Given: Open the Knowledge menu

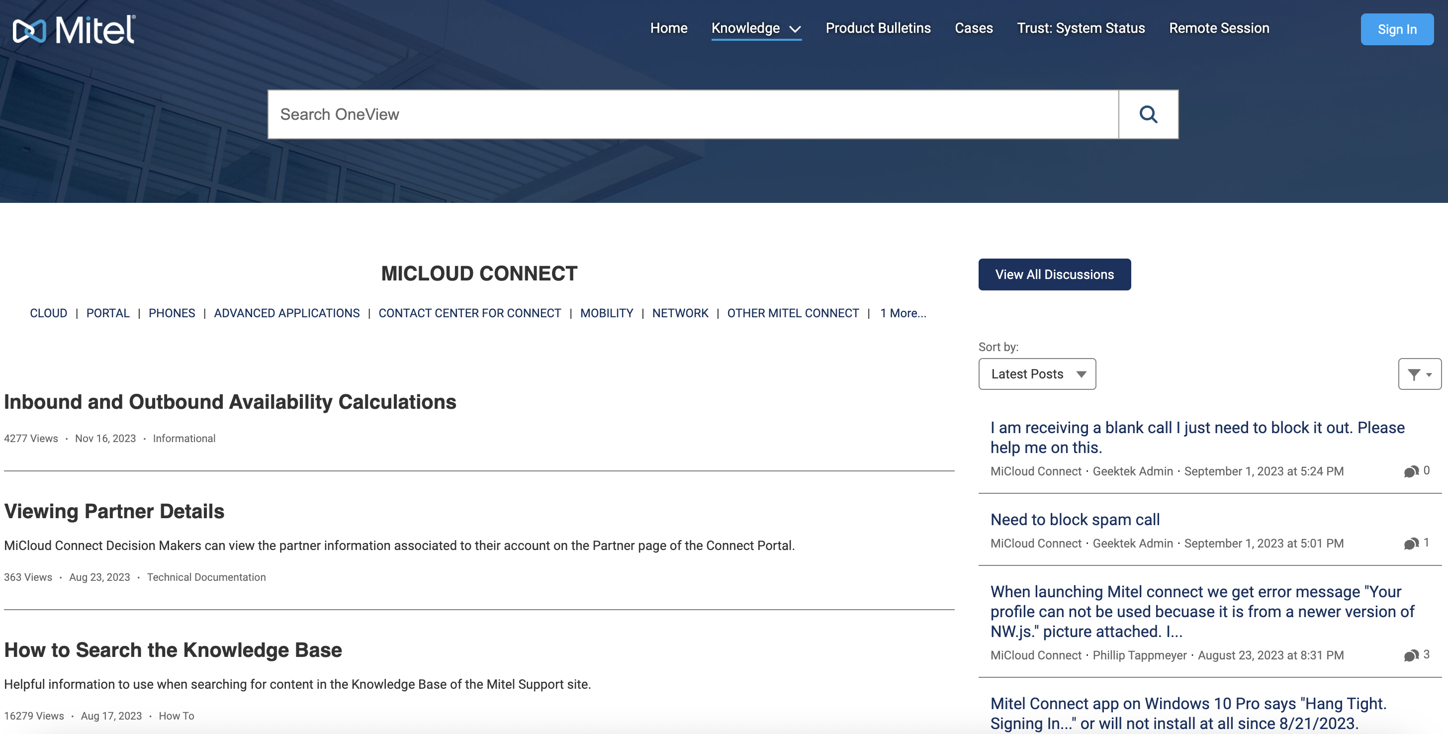Looking at the screenshot, I should [x=745, y=28].
